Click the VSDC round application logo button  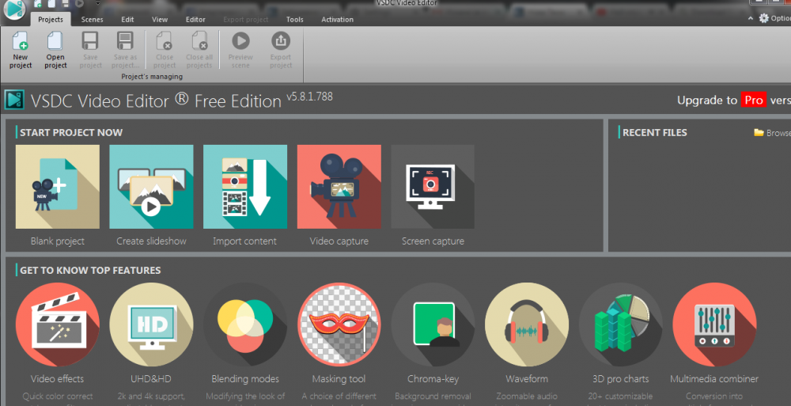[13, 10]
